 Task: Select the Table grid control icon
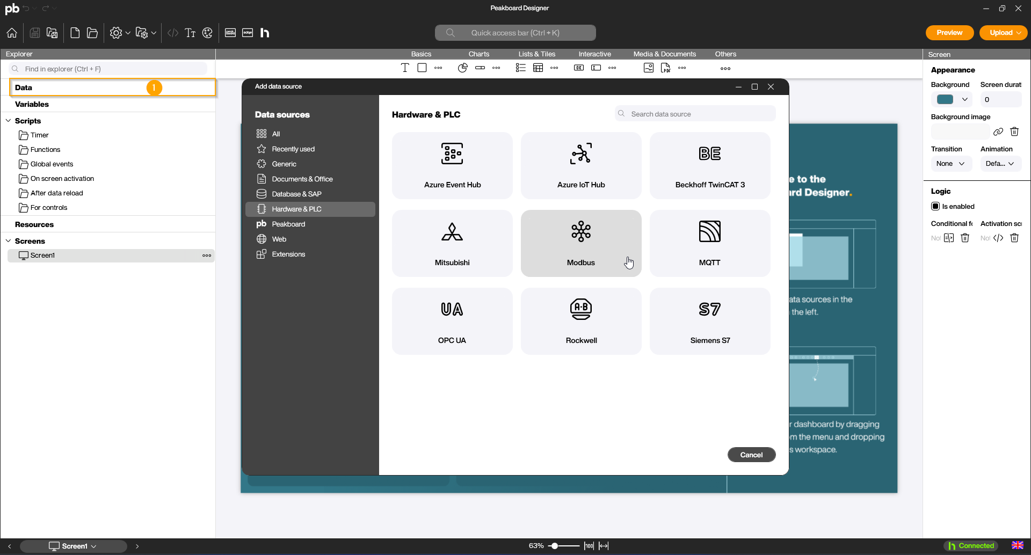click(538, 68)
